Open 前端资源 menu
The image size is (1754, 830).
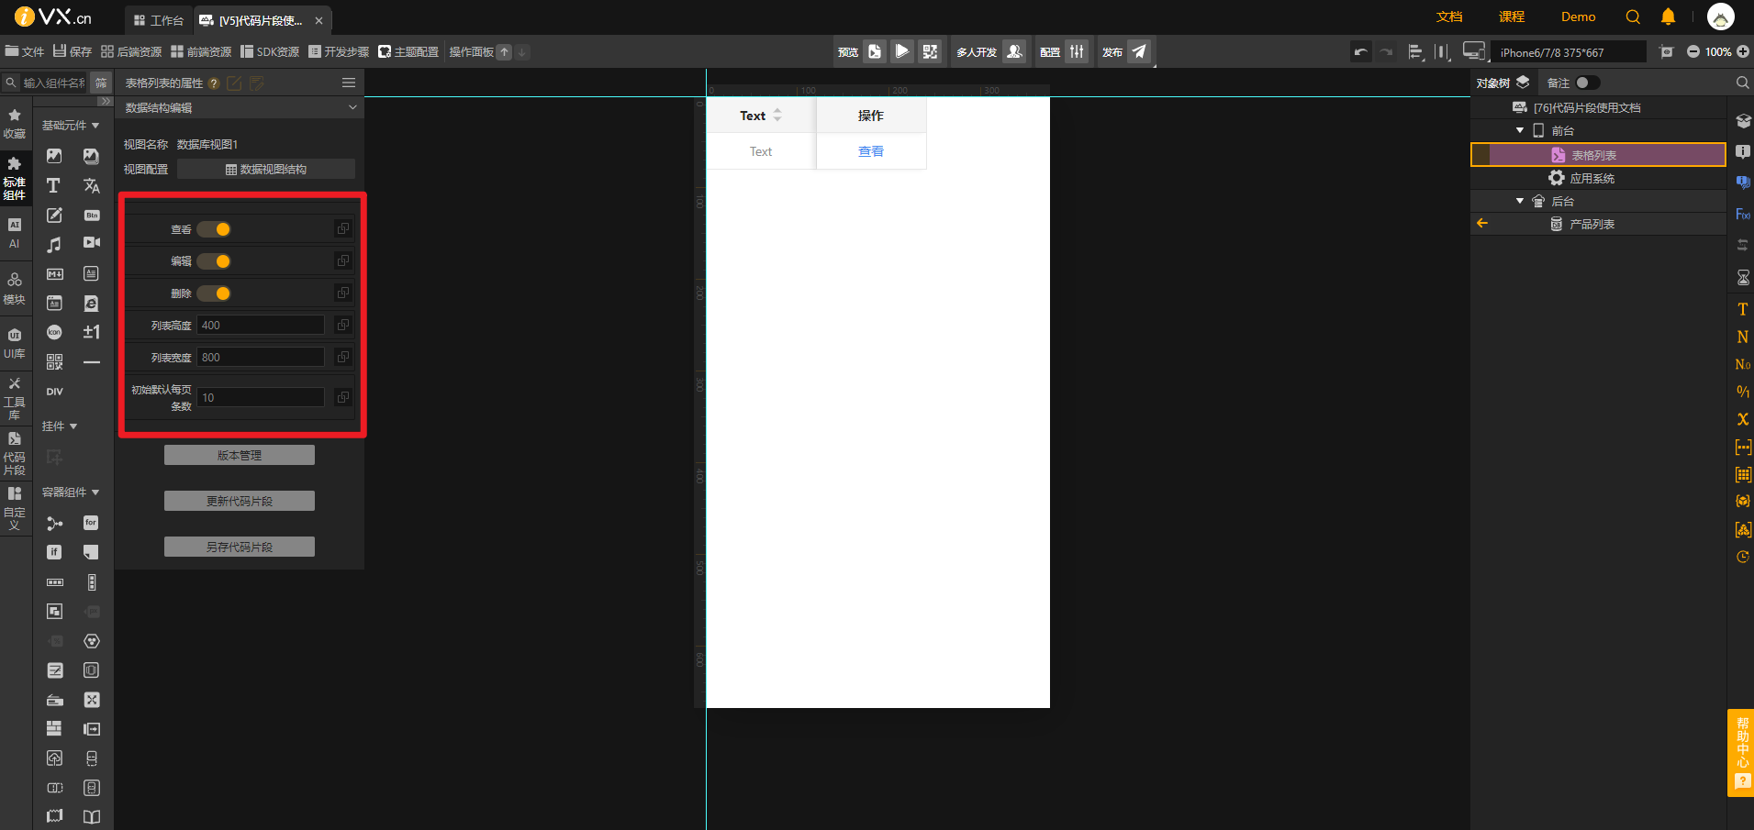pos(201,52)
